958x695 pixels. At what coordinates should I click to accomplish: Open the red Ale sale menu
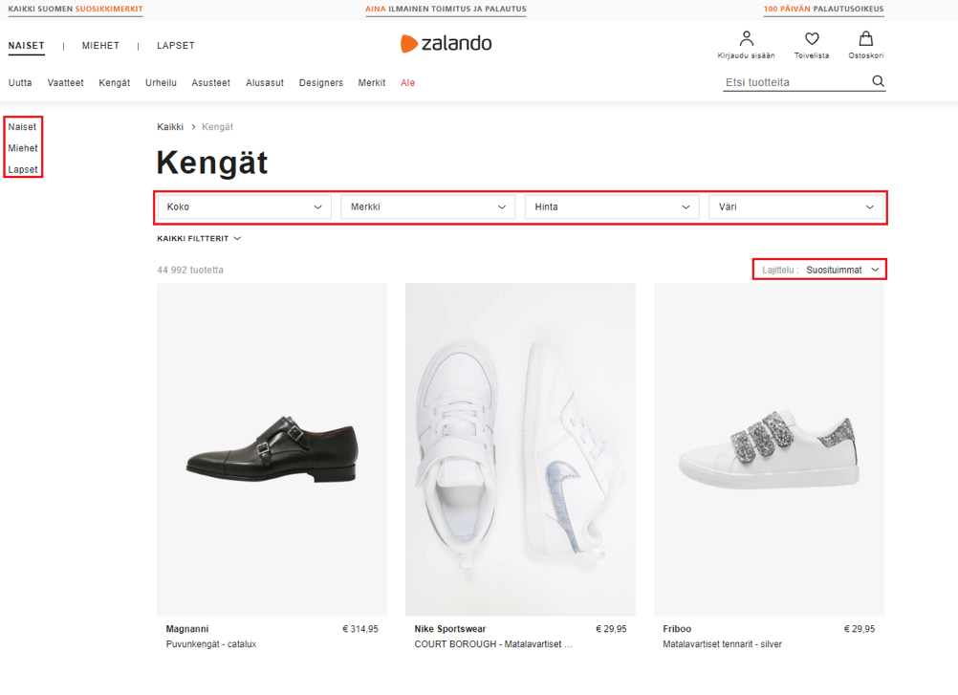407,83
